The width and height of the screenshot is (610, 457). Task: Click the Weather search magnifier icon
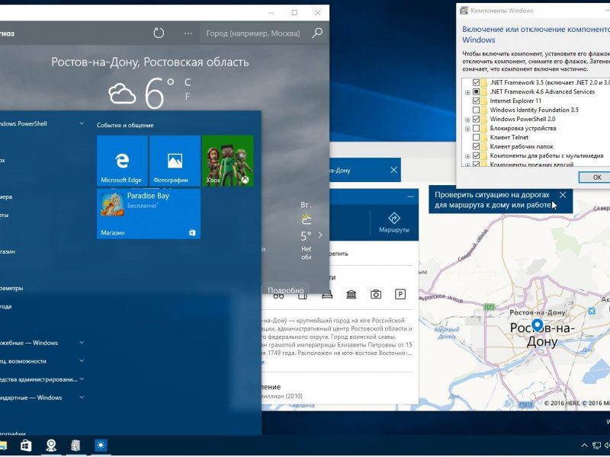[317, 33]
